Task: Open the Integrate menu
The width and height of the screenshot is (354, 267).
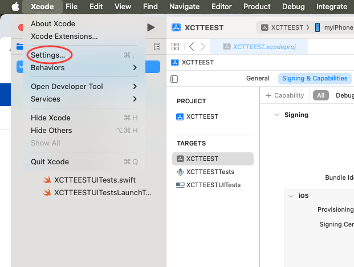Action: tap(332, 6)
